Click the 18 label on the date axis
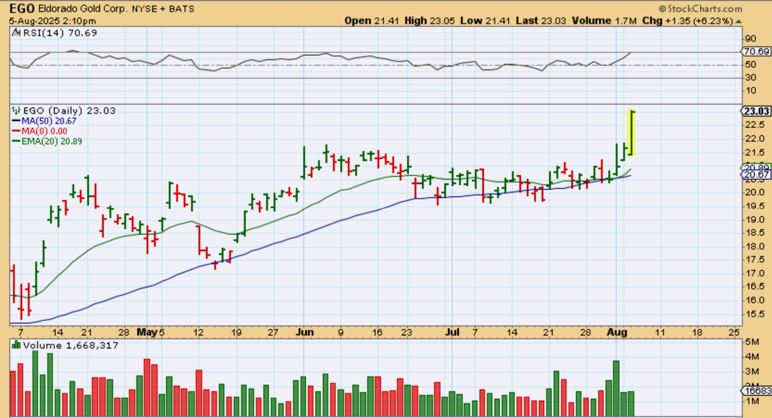The width and height of the screenshot is (772, 418). point(697,332)
